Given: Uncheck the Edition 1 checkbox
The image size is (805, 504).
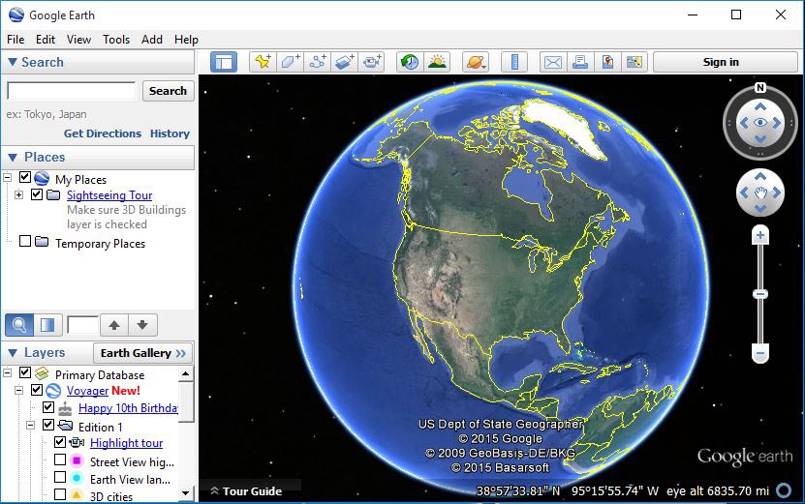Looking at the screenshot, I should click(48, 425).
